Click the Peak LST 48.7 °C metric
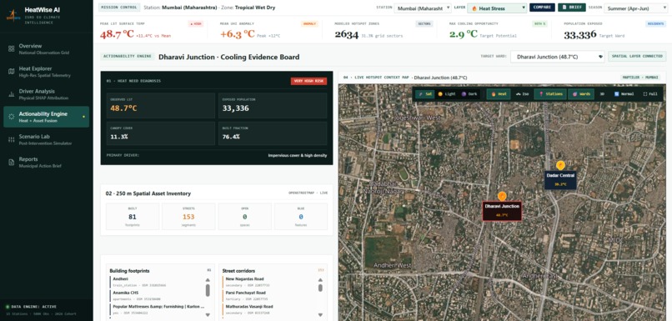This screenshot has width=672, height=321. (117, 34)
